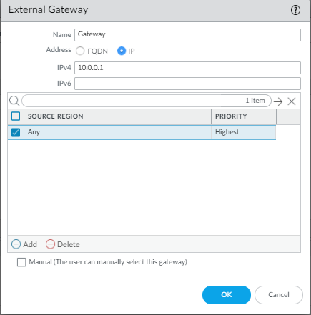Dismiss dialog with Cancel button

(x=279, y=295)
